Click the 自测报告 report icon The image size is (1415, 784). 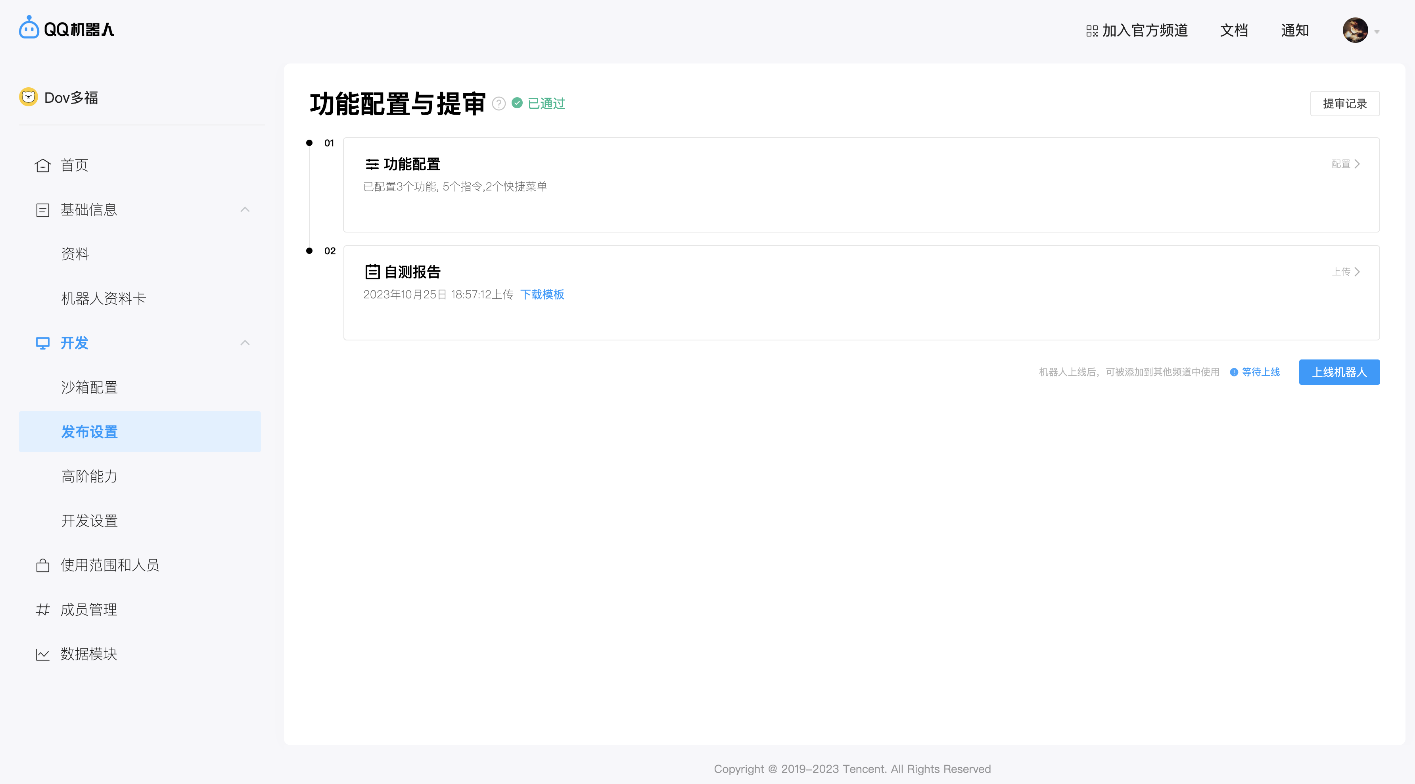(x=372, y=271)
